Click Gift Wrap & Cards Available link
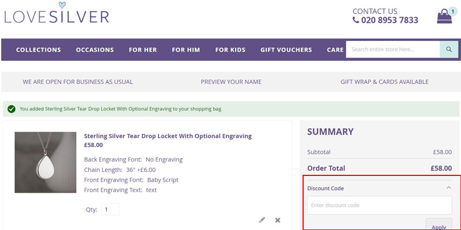Image resolution: width=461 pixels, height=230 pixels. tap(384, 82)
